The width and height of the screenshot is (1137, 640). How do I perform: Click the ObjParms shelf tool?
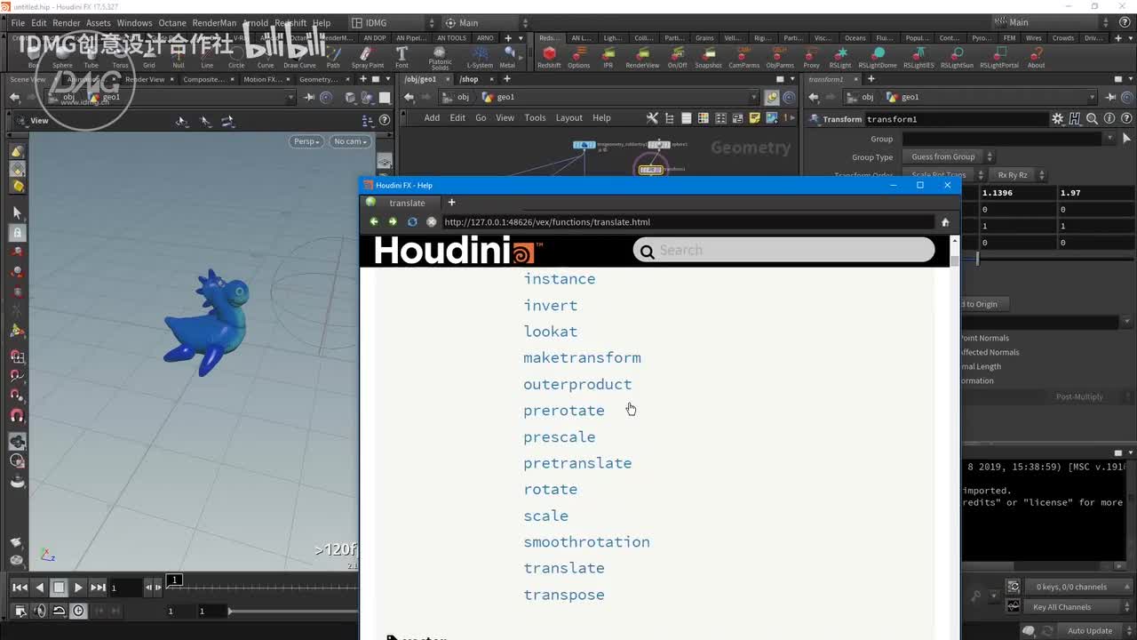coord(780,57)
